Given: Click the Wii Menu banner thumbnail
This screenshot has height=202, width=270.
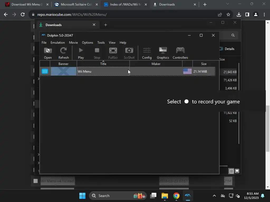Looking at the screenshot, I should pyautogui.click(x=63, y=71).
